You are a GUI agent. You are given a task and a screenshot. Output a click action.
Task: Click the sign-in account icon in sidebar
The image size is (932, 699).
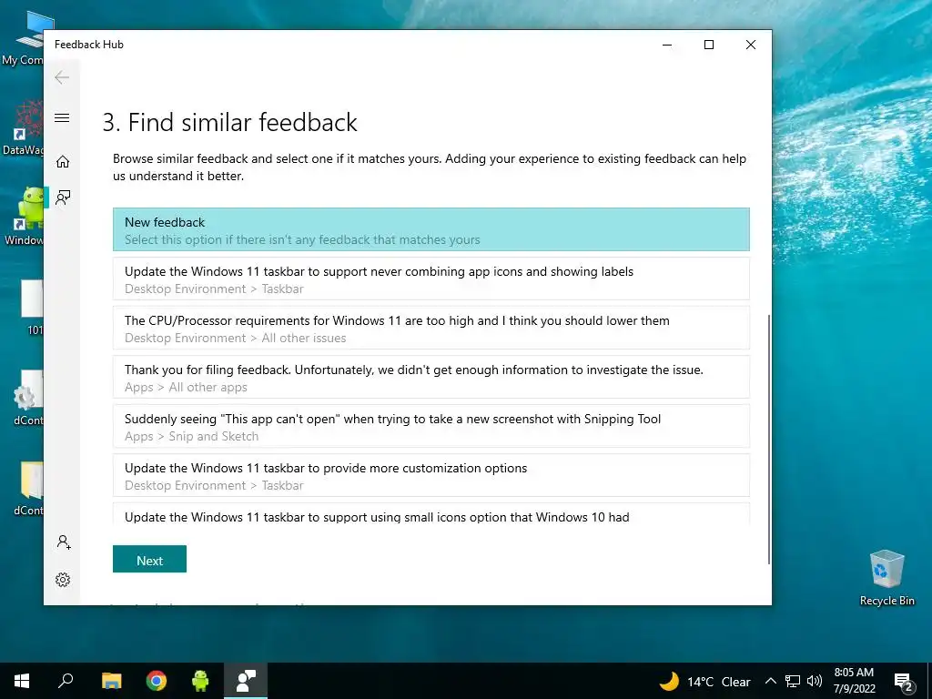[x=63, y=542]
